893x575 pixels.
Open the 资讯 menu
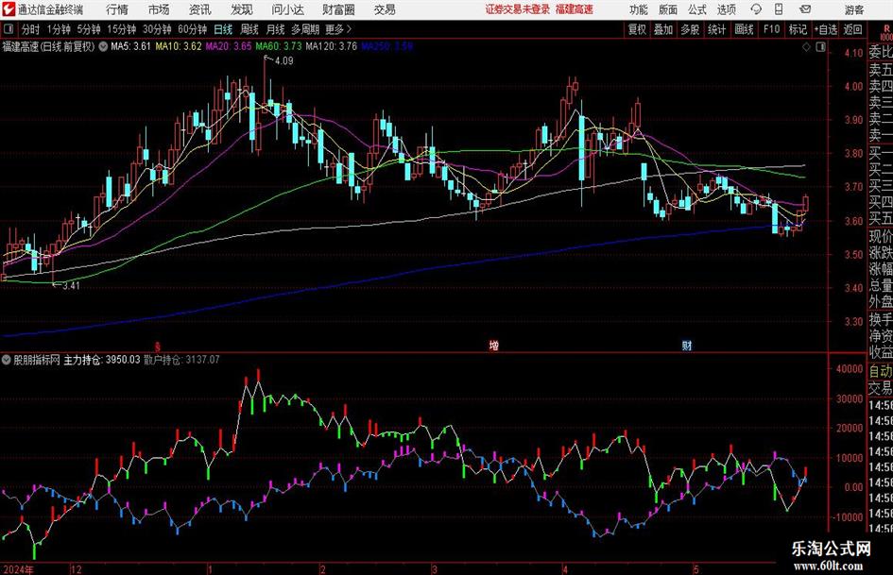click(200, 9)
